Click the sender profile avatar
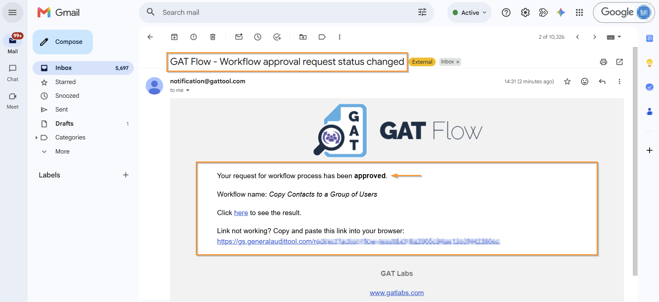The height and width of the screenshot is (302, 659). (154, 86)
